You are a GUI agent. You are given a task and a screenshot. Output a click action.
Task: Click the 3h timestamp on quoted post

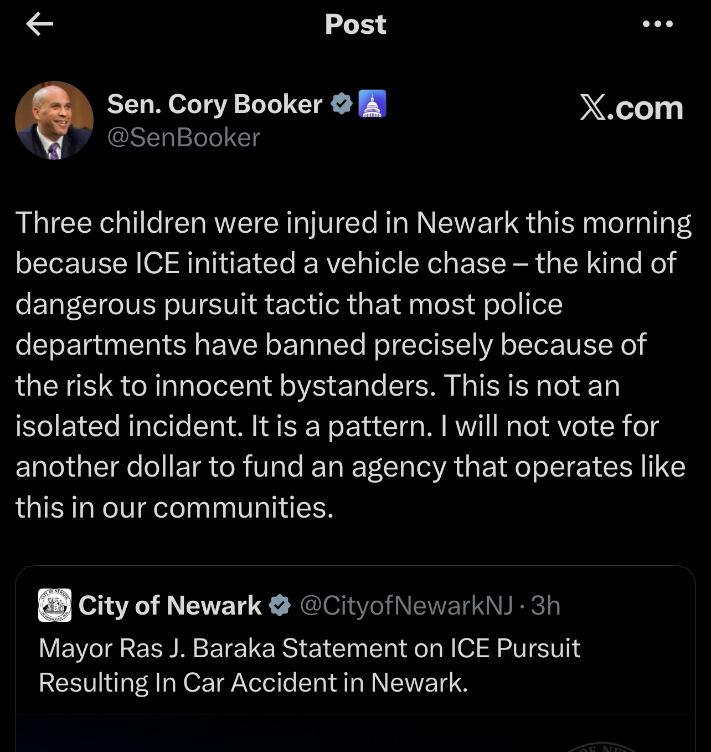tap(545, 605)
